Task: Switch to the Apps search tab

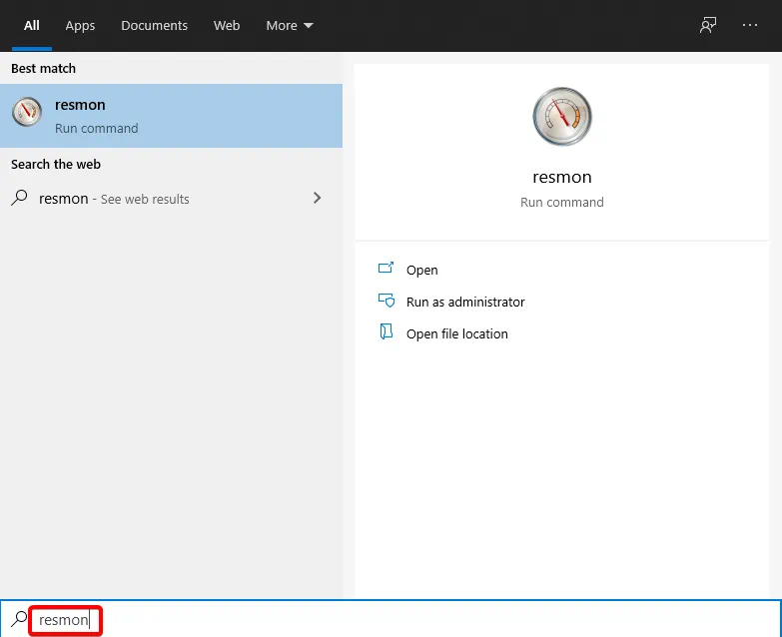Action: (80, 25)
